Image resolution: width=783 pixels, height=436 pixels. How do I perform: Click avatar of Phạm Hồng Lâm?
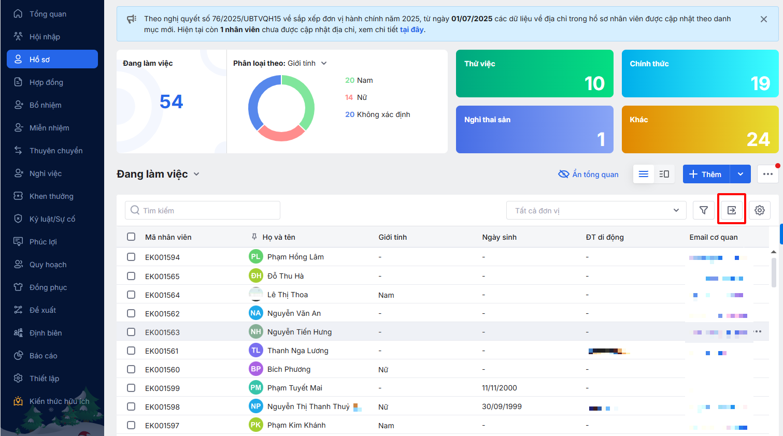256,257
